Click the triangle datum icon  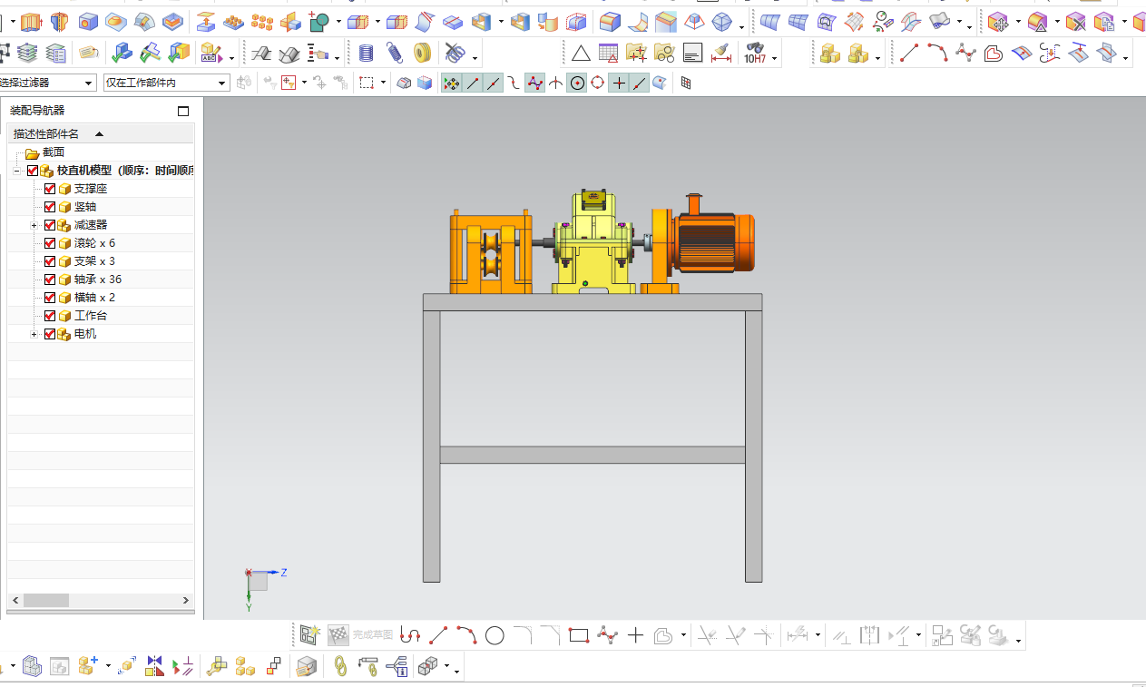click(x=581, y=54)
